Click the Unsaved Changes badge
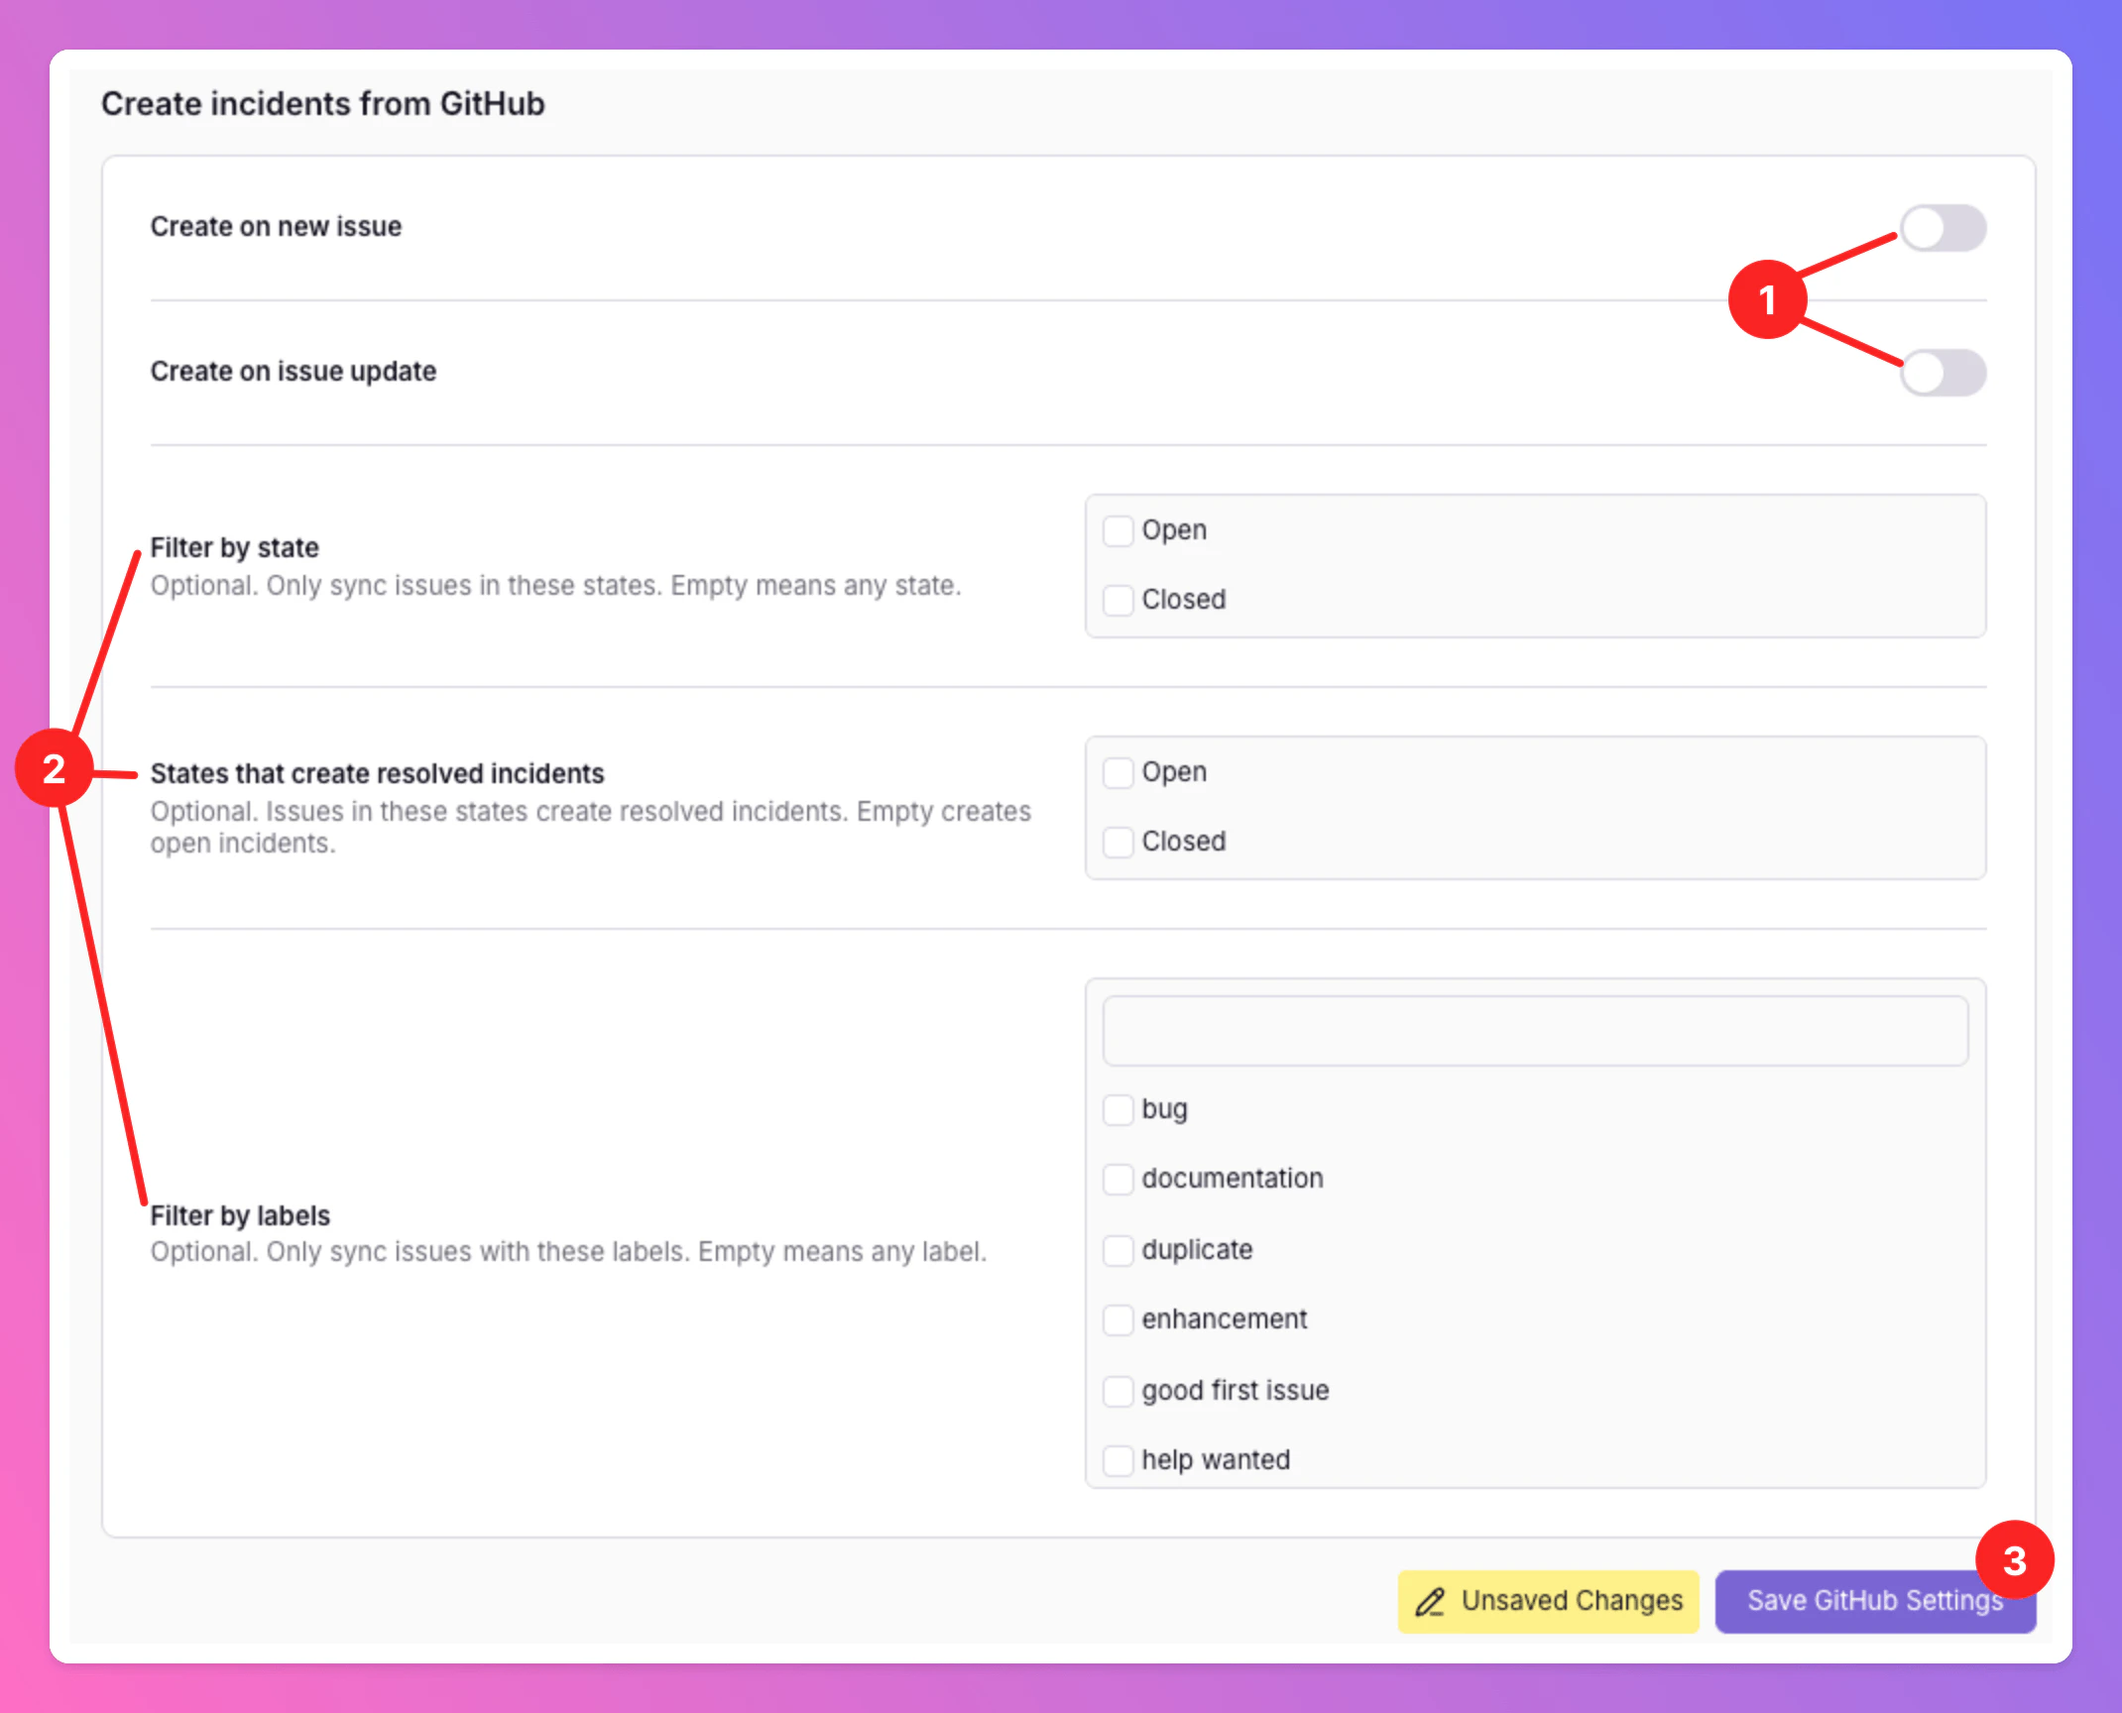Viewport: 2122px width, 1713px height. tap(1548, 1601)
